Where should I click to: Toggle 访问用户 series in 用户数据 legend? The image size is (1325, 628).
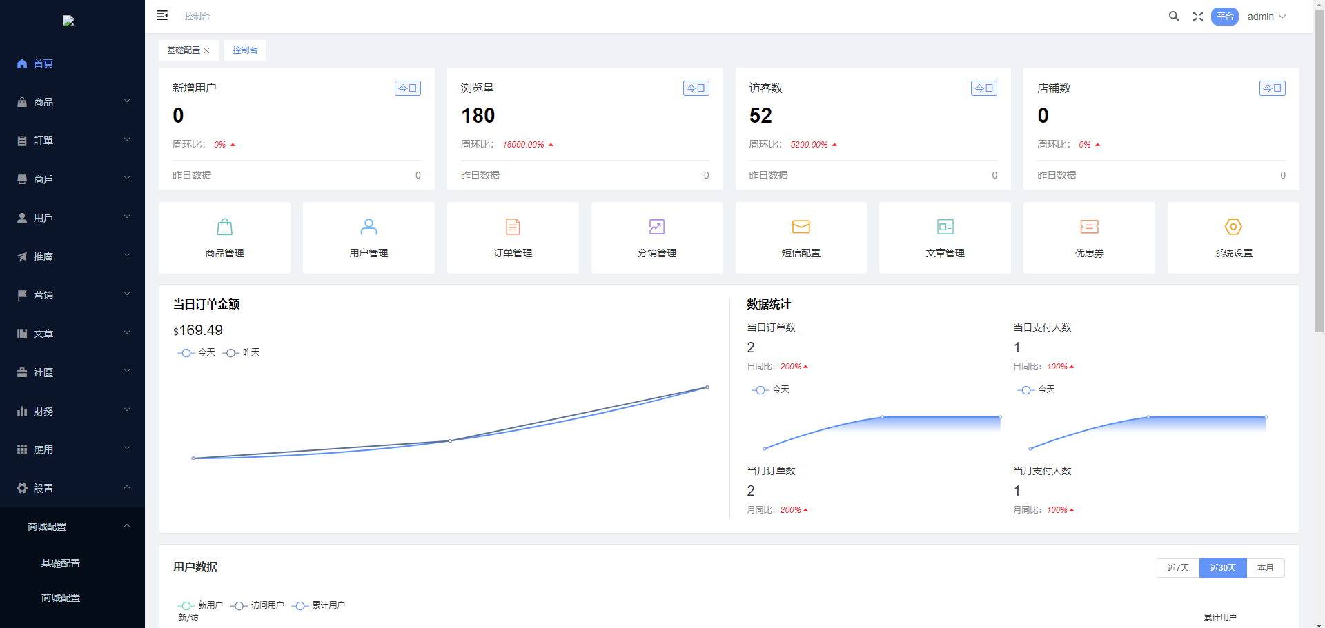coord(257,605)
